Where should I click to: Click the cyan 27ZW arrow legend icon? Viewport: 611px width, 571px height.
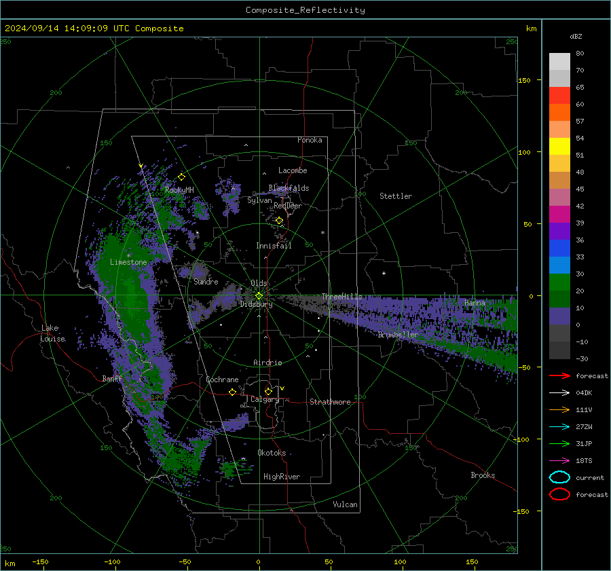[559, 427]
